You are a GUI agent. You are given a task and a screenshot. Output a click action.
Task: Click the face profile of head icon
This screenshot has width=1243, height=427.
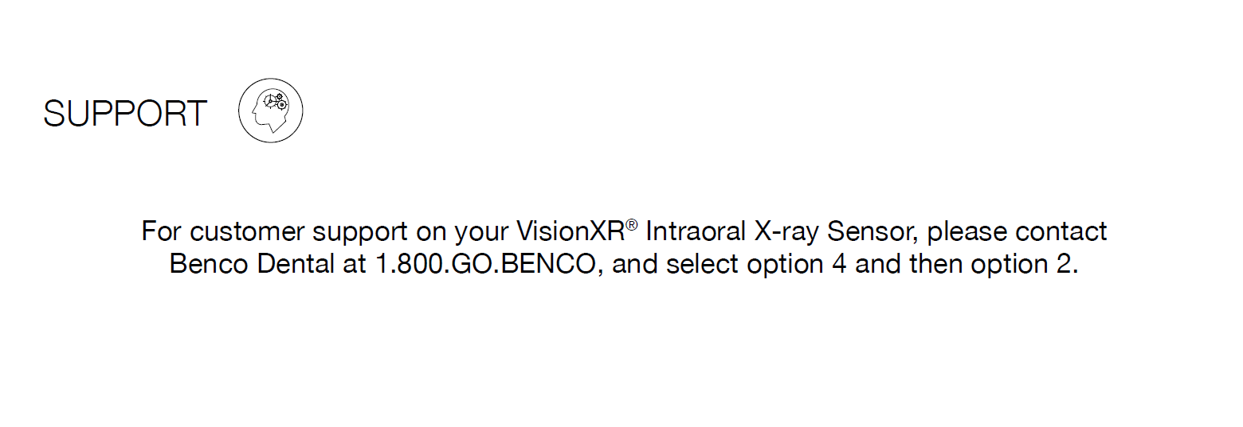click(257, 114)
